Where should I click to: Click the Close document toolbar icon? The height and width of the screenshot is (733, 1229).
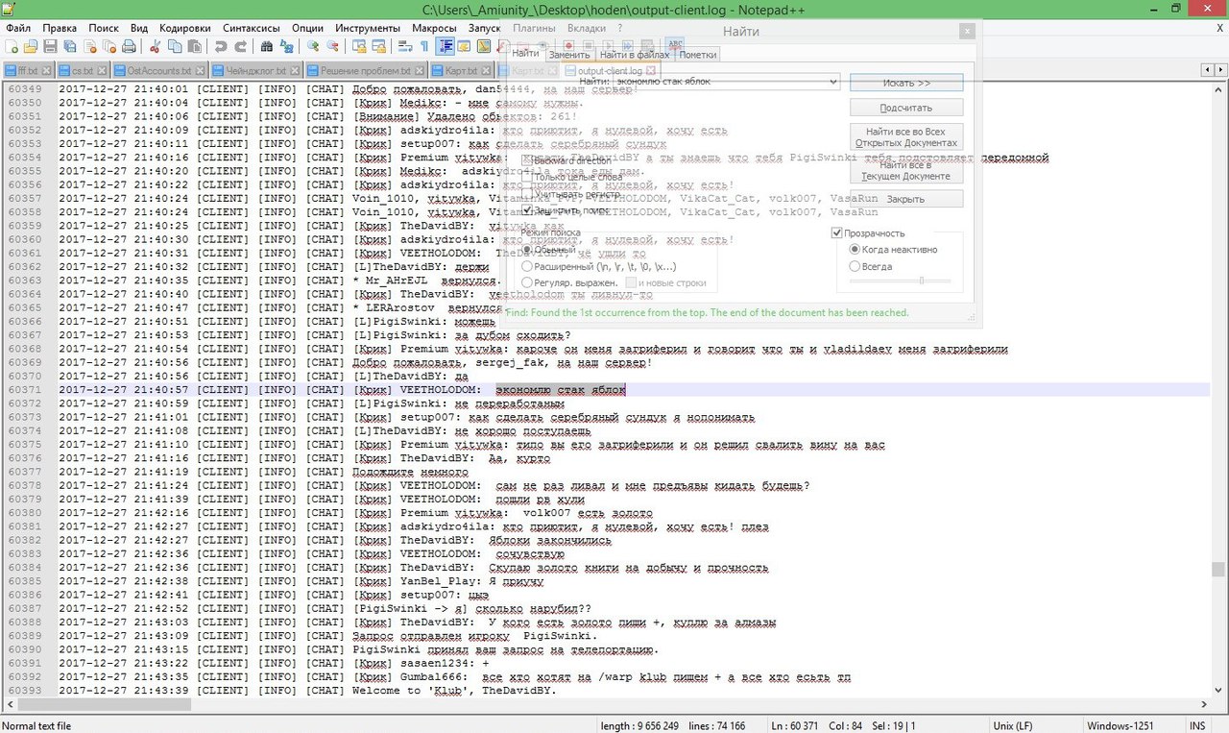(x=90, y=46)
